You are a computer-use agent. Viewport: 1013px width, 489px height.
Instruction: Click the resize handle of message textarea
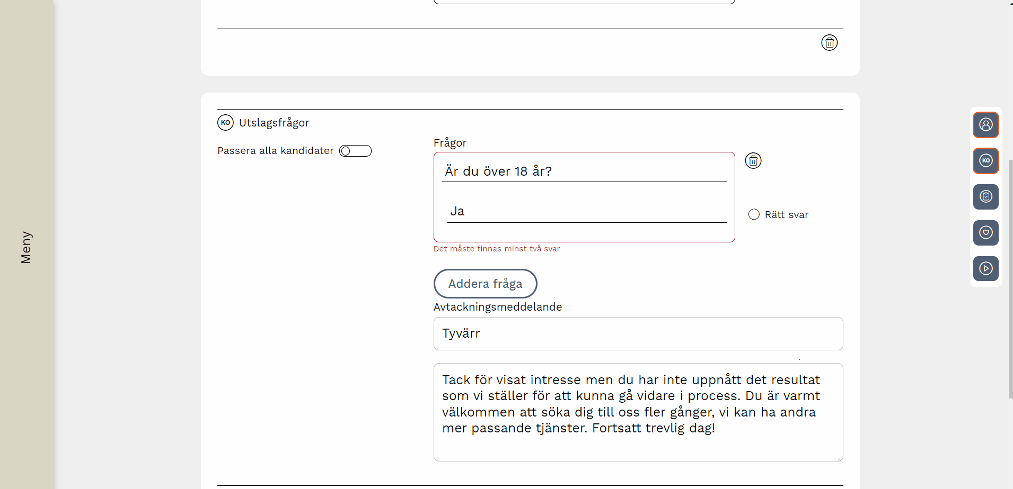pos(840,458)
